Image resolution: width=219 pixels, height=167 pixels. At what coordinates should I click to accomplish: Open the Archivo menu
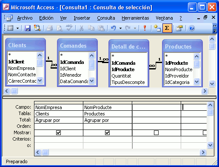[x=25, y=18]
